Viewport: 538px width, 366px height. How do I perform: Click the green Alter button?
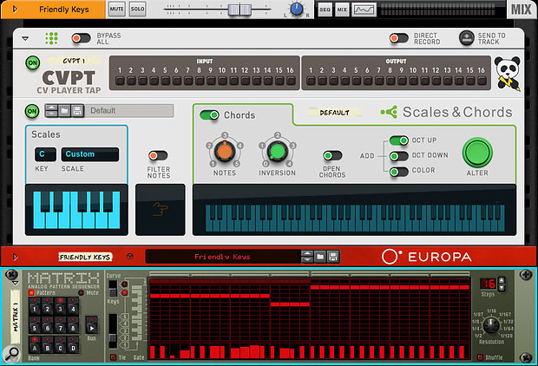(477, 153)
